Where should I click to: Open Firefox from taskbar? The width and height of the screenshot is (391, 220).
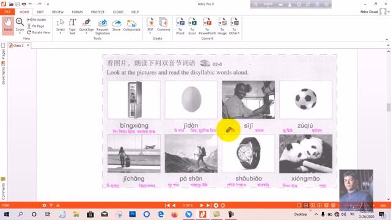pyautogui.click(x=175, y=215)
